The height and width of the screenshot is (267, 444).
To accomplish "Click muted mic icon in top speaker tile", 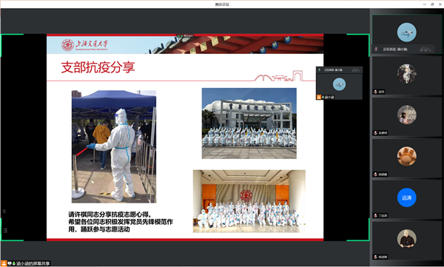I will coord(377,50).
